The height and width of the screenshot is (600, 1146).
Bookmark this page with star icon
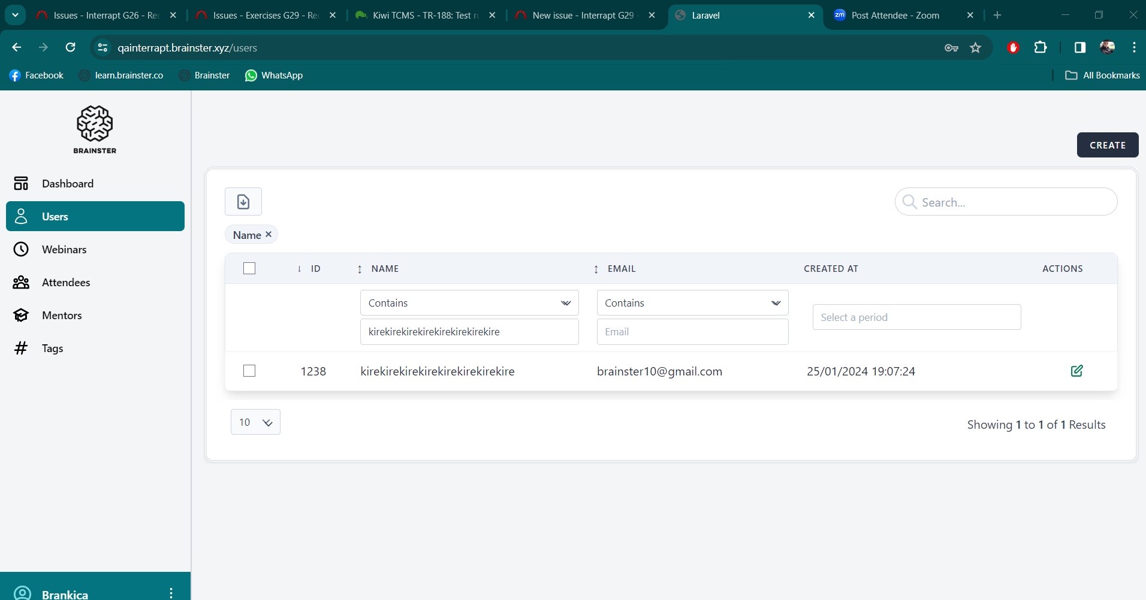coord(975,48)
